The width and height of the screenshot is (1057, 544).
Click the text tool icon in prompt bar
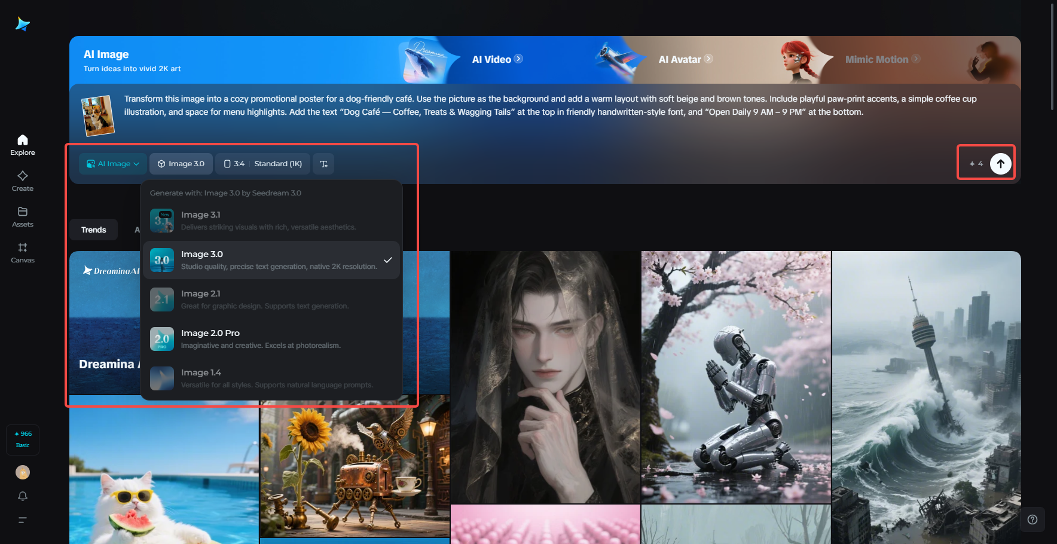coord(323,164)
